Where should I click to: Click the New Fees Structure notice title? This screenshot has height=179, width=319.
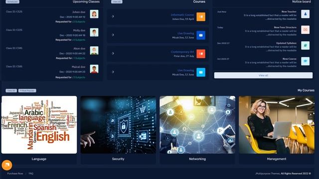[285, 27]
